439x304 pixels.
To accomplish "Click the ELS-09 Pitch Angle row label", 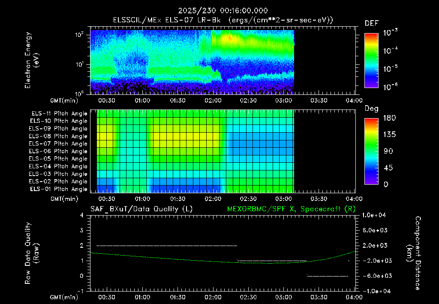I will [58, 129].
